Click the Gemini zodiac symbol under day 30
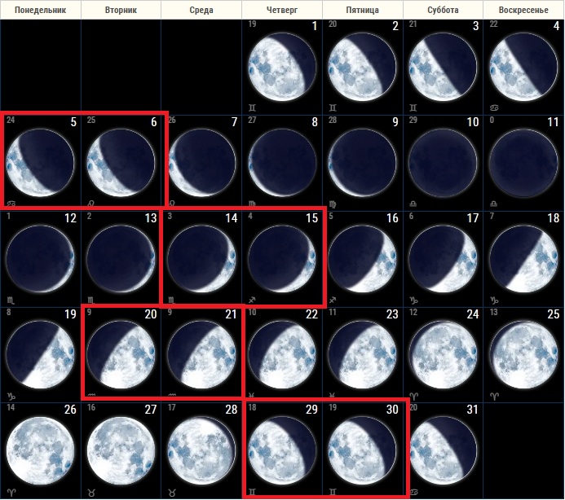The height and width of the screenshot is (500, 565). click(333, 492)
